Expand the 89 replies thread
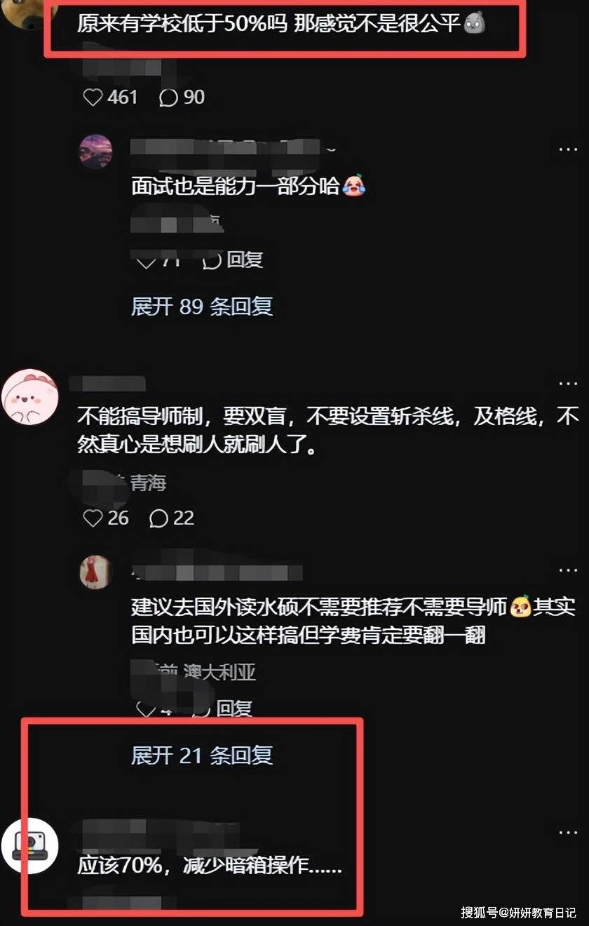Image resolution: width=589 pixels, height=926 pixels. (202, 307)
